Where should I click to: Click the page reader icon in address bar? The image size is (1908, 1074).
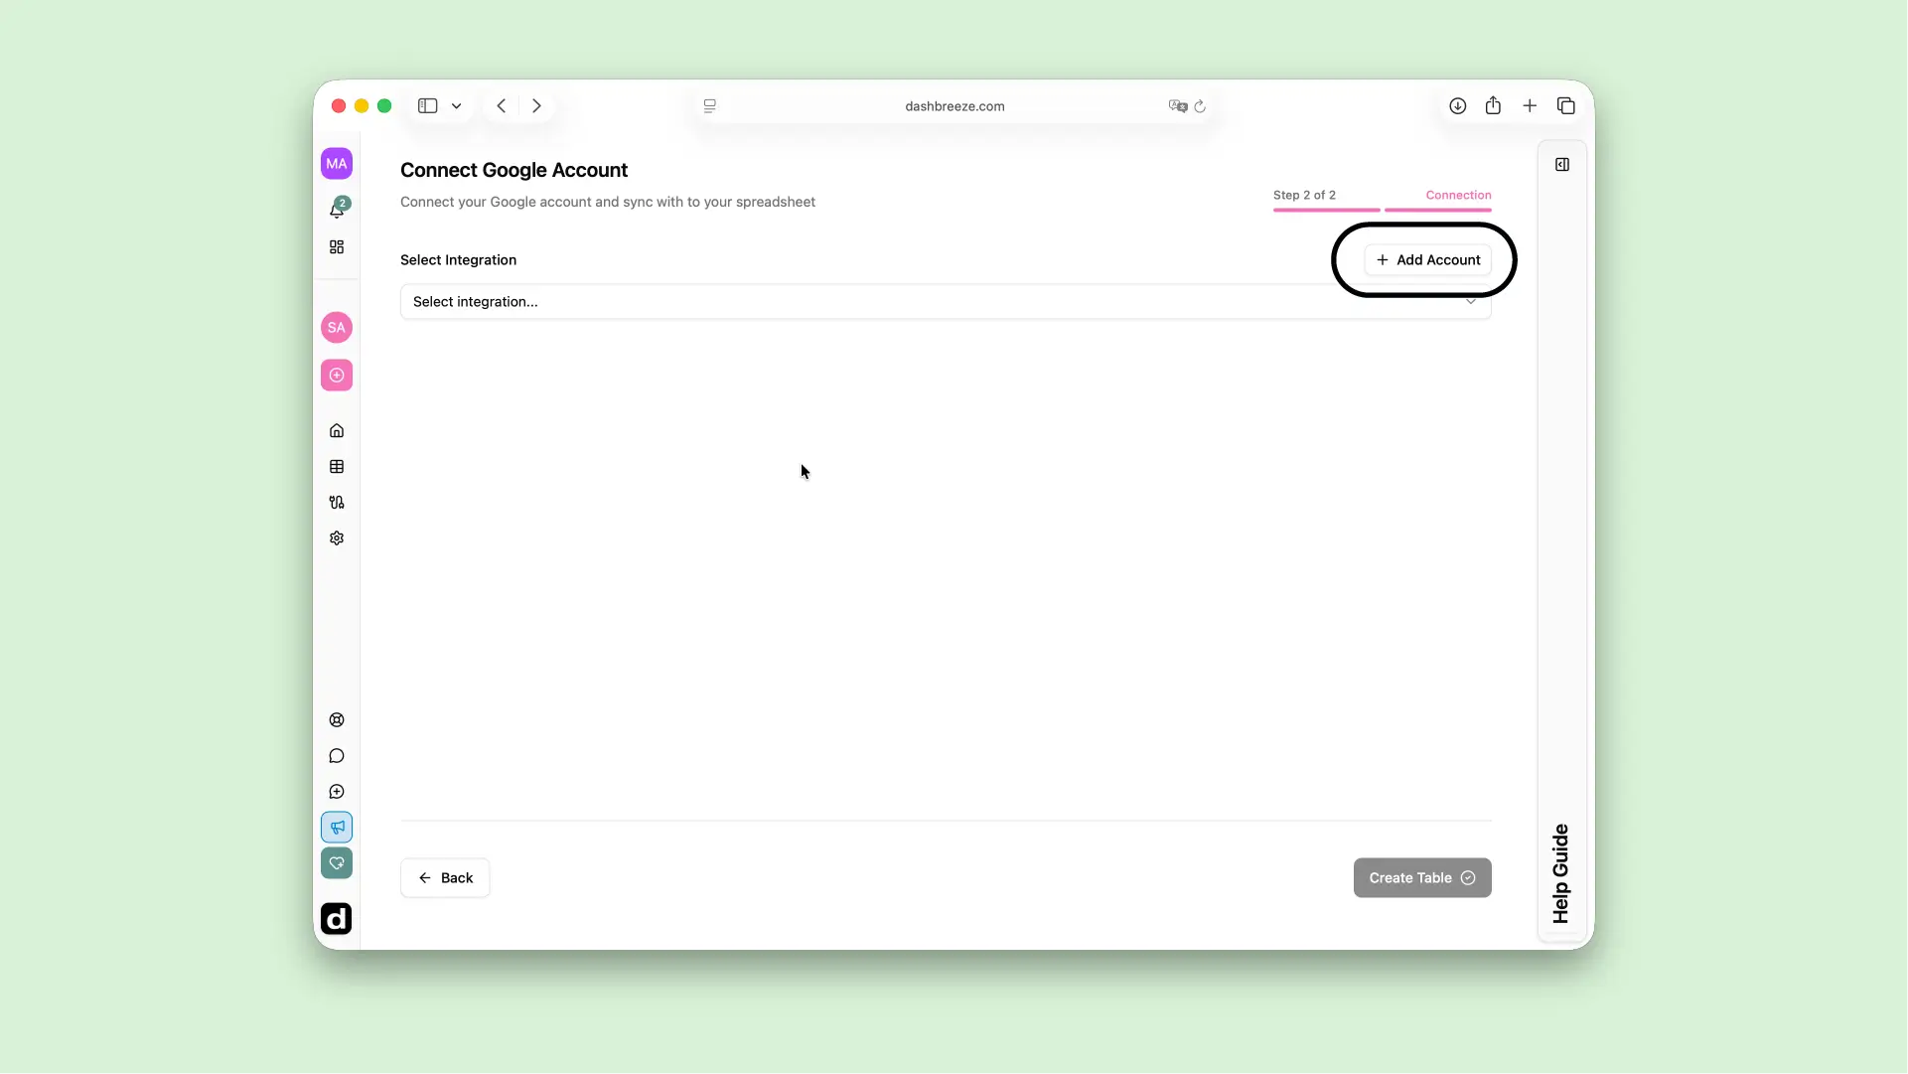[x=710, y=106]
